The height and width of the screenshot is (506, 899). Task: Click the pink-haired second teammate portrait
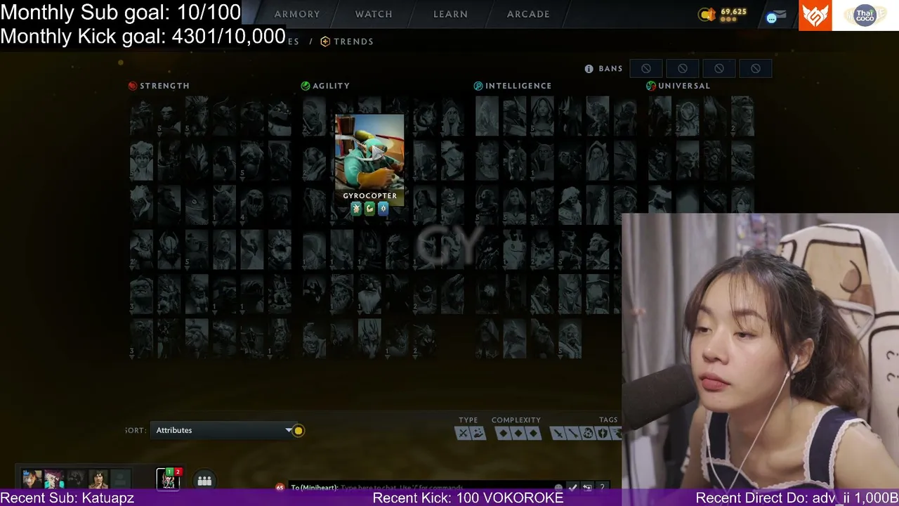click(54, 479)
